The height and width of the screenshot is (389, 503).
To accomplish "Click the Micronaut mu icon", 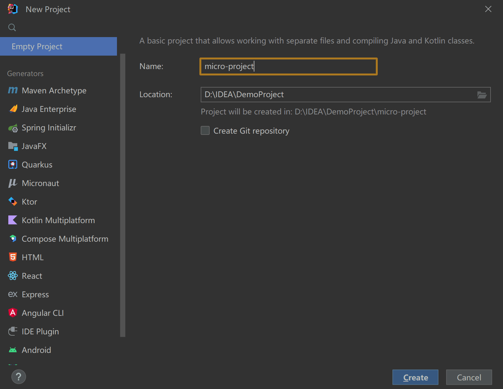I will (13, 183).
